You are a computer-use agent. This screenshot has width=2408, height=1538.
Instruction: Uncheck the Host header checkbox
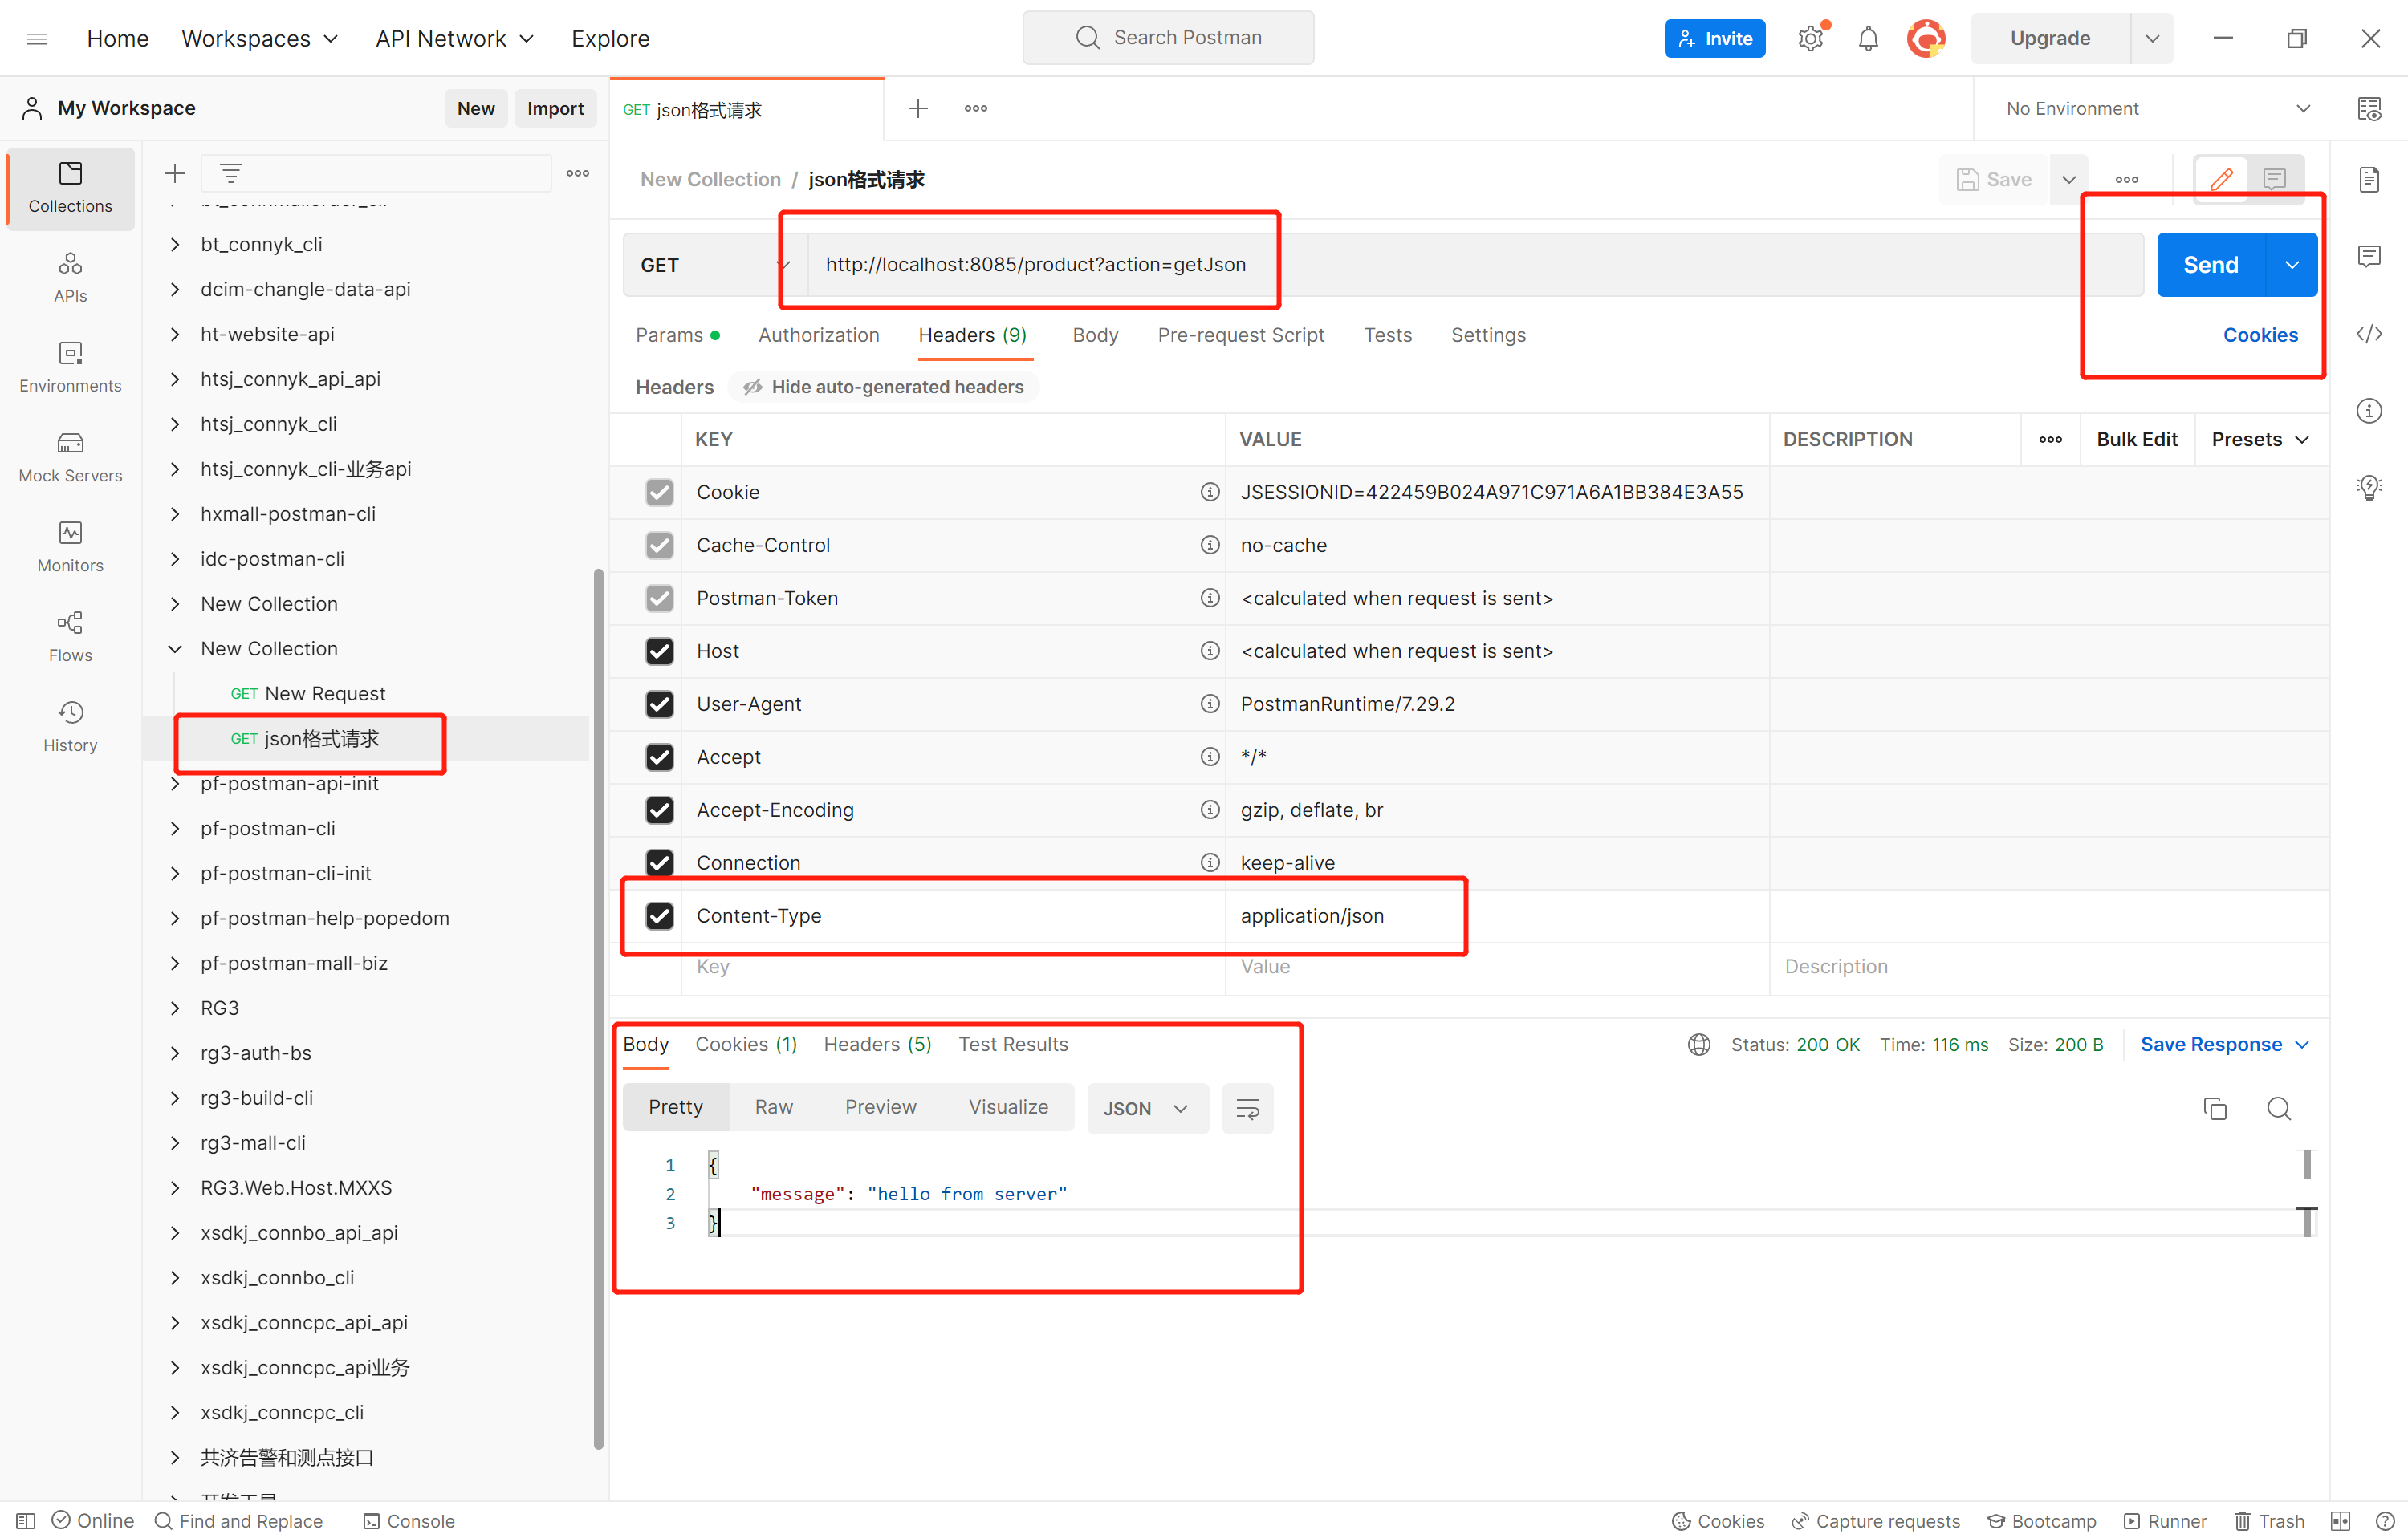pyautogui.click(x=659, y=651)
